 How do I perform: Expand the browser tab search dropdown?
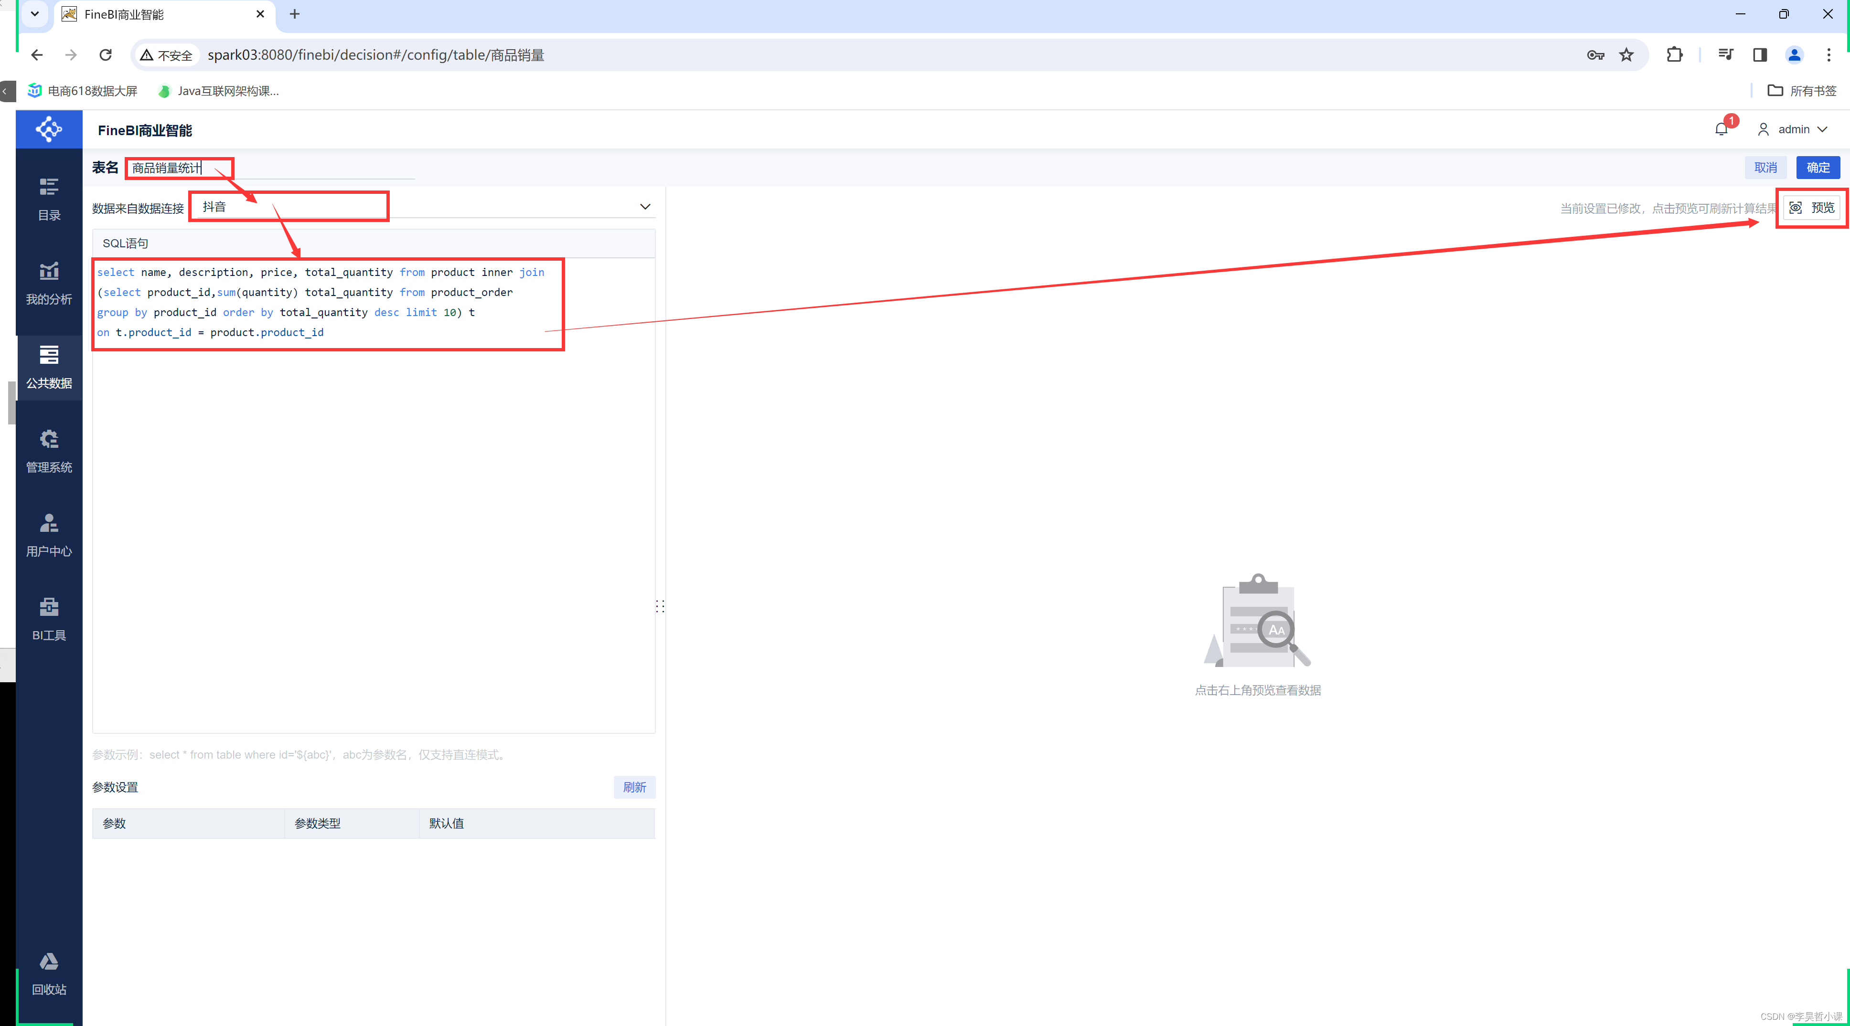coord(34,14)
